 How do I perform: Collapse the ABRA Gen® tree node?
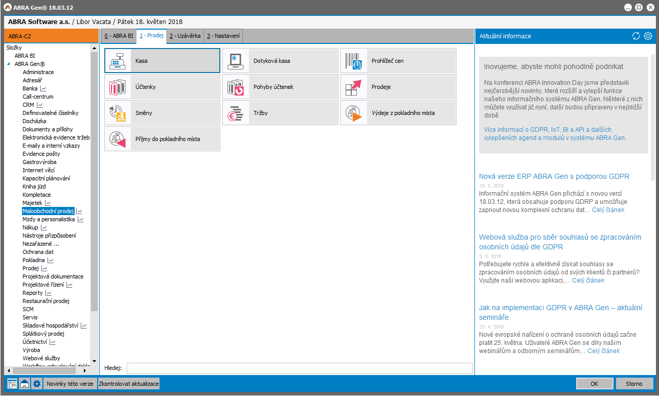(x=9, y=64)
